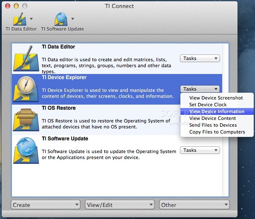
Task: Click the TI Data Editor toolbar icon
Action: coord(20,19)
